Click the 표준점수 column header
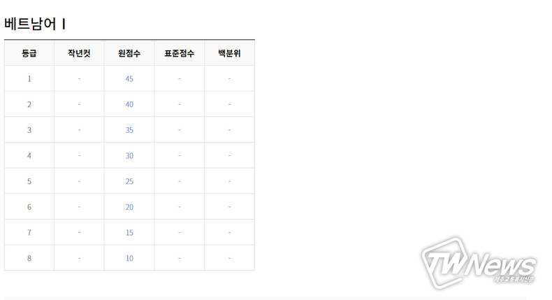552x300 pixels. tap(179, 53)
